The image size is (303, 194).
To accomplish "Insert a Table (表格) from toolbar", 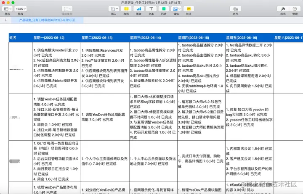I will pyautogui.click(x=126, y=9).
